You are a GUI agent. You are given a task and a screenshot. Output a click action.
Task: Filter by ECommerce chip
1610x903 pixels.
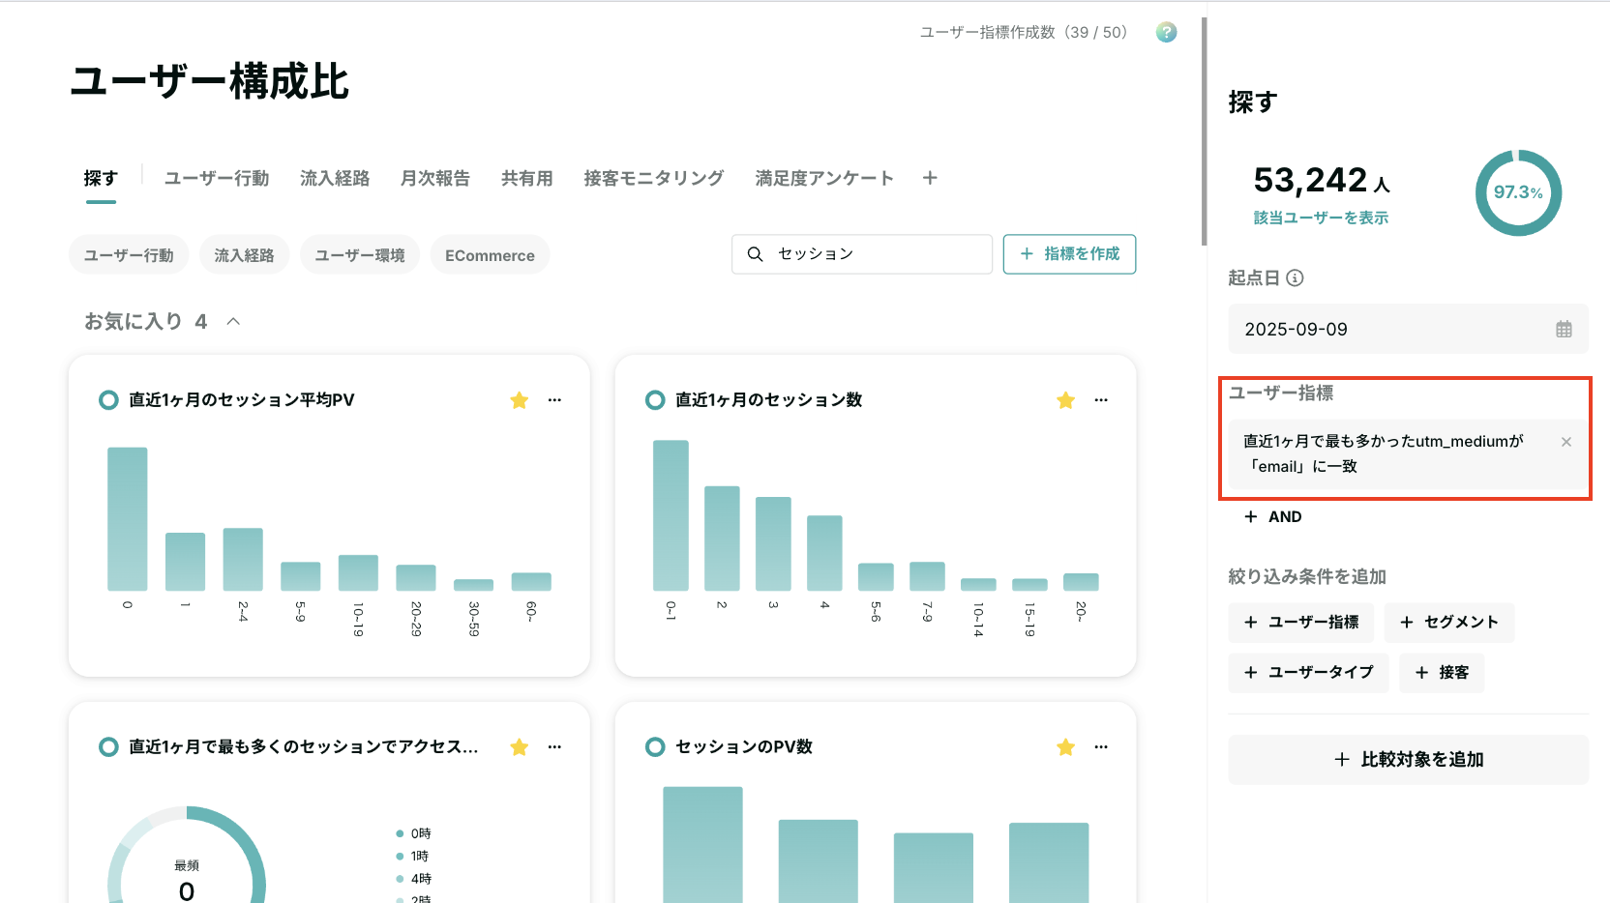click(490, 255)
